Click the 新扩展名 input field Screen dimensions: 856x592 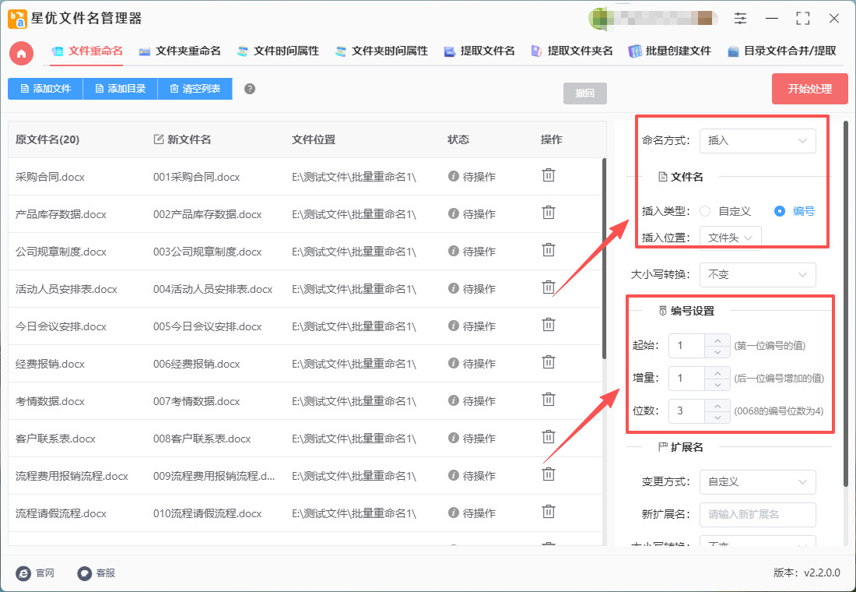point(757,515)
